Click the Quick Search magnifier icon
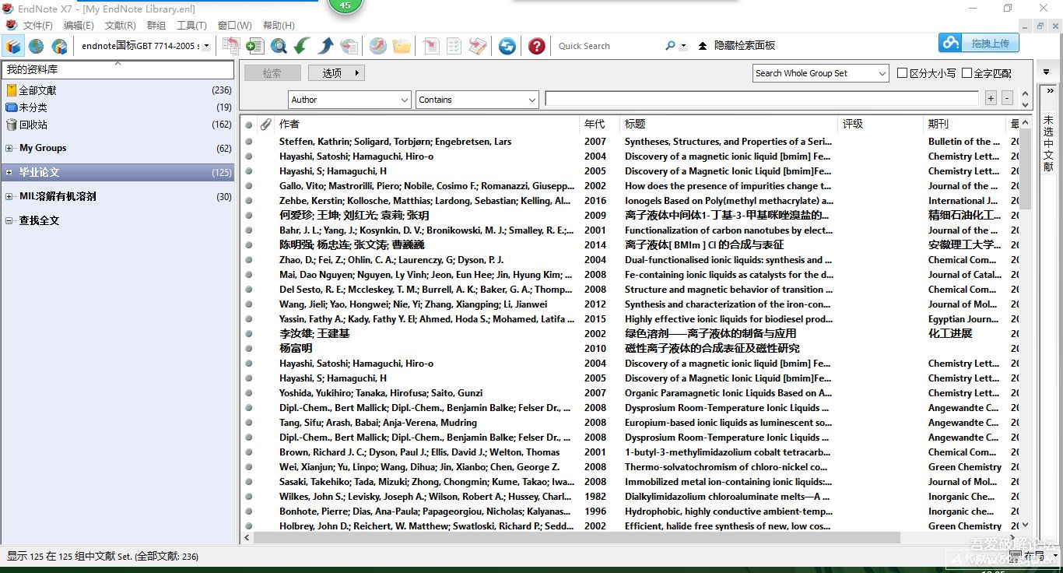The image size is (1063, 573). (x=670, y=46)
